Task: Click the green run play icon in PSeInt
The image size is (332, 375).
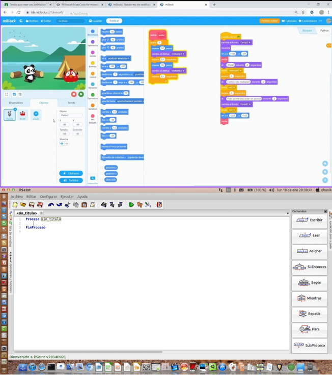Action: pos(131,205)
